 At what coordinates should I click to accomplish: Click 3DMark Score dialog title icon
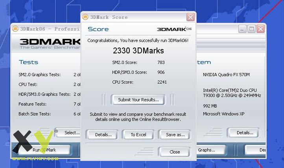pos(85,17)
